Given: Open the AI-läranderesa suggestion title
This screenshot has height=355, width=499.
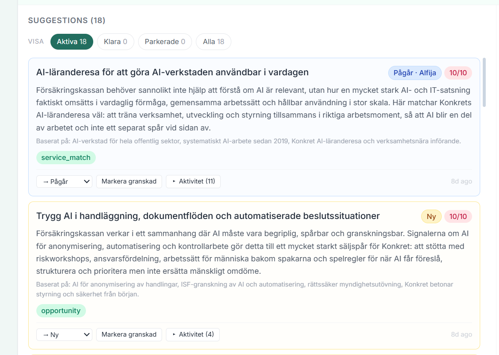Looking at the screenshot, I should (172, 72).
